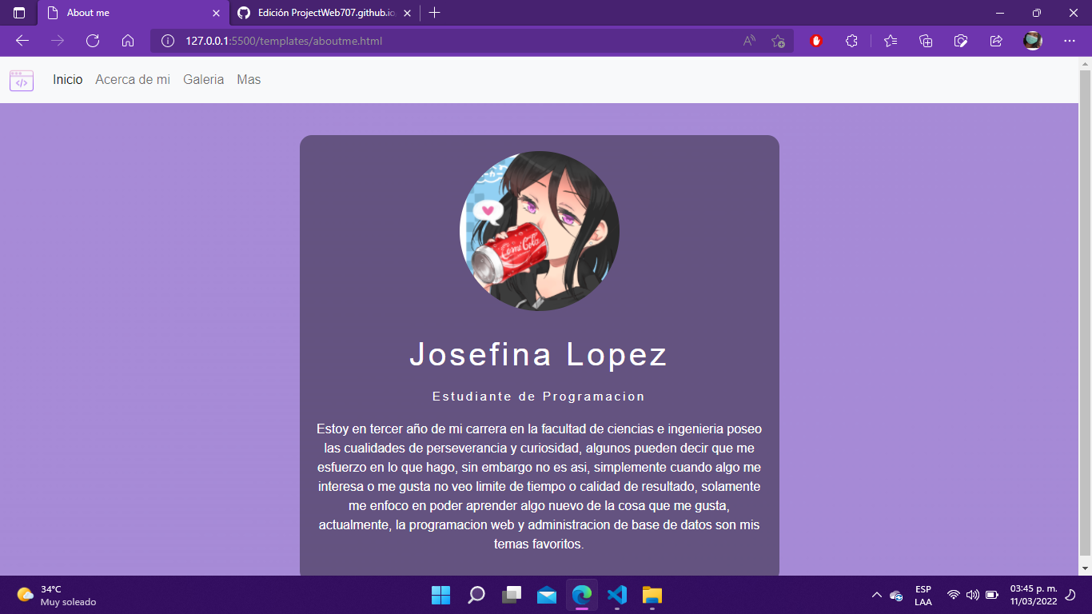Open a new tab with plus button

[x=435, y=13]
